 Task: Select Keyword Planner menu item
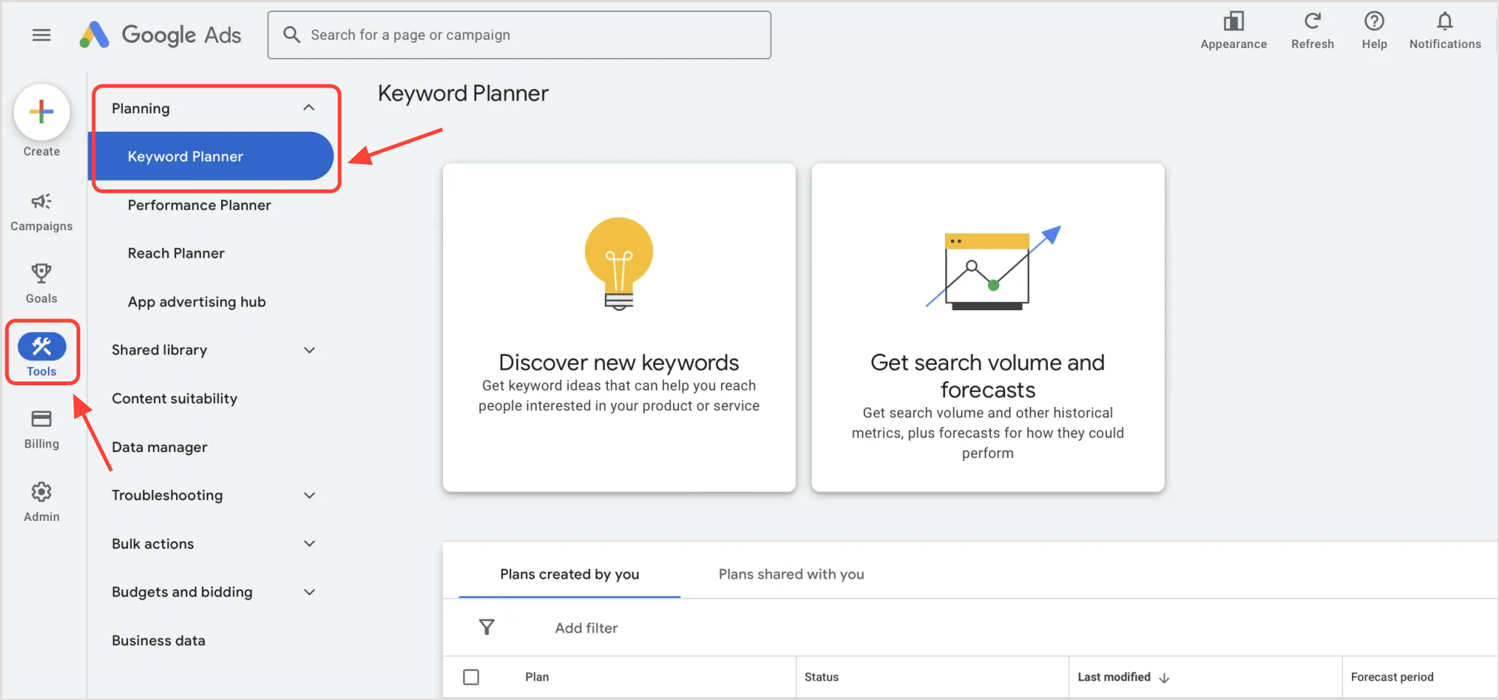(211, 156)
